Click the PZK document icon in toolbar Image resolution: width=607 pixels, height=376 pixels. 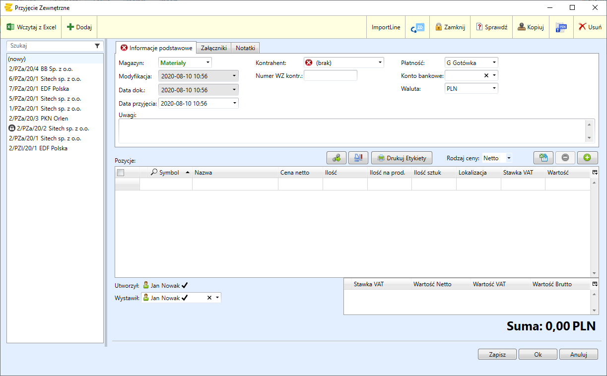coord(561,27)
